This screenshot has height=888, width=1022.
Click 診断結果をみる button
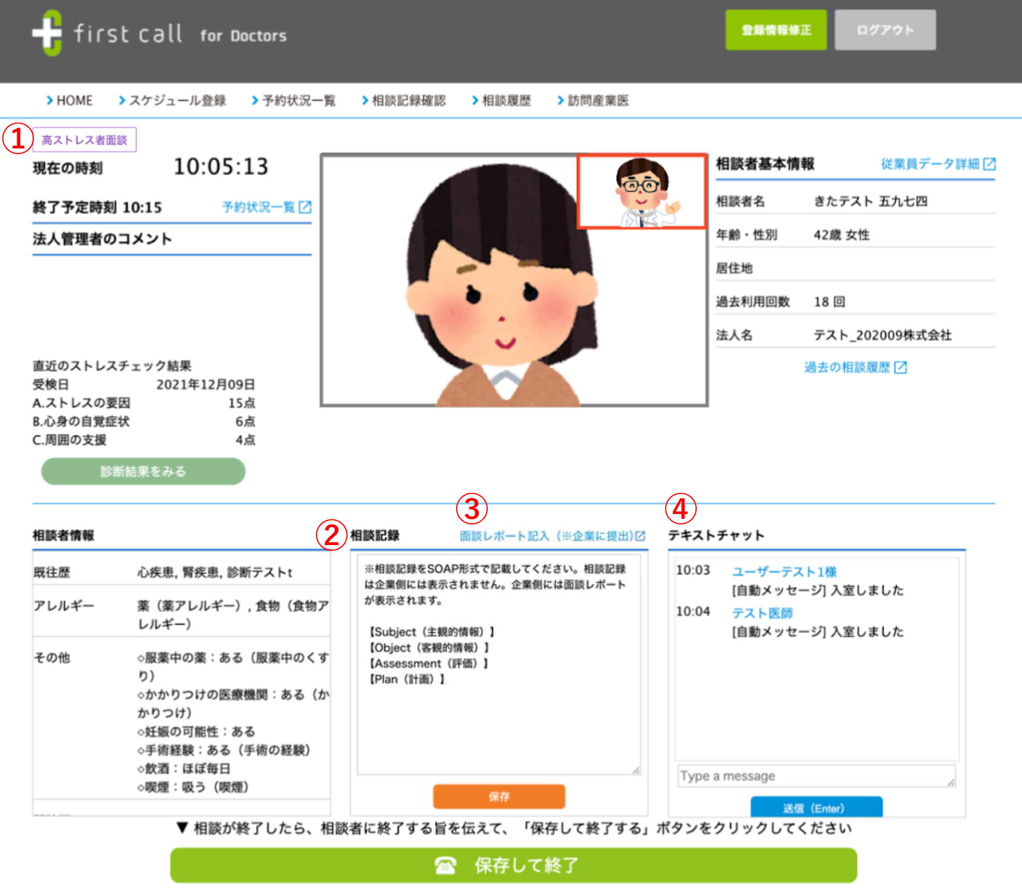143,471
